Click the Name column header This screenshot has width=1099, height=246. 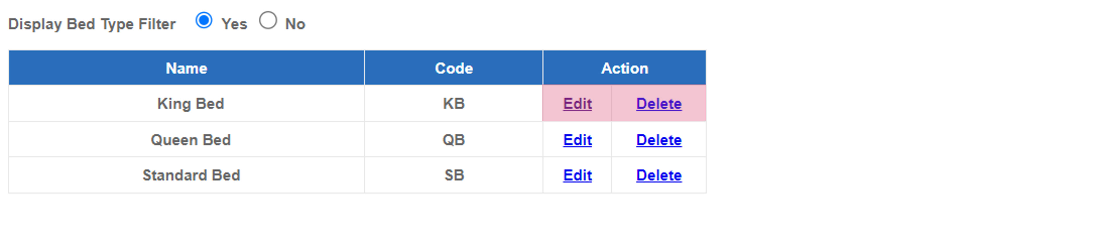click(187, 68)
